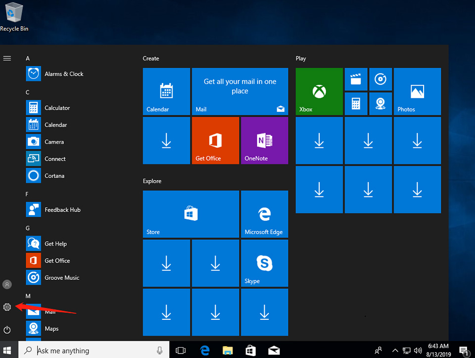Open the Photos tile
The image size is (475, 358).
(418, 91)
